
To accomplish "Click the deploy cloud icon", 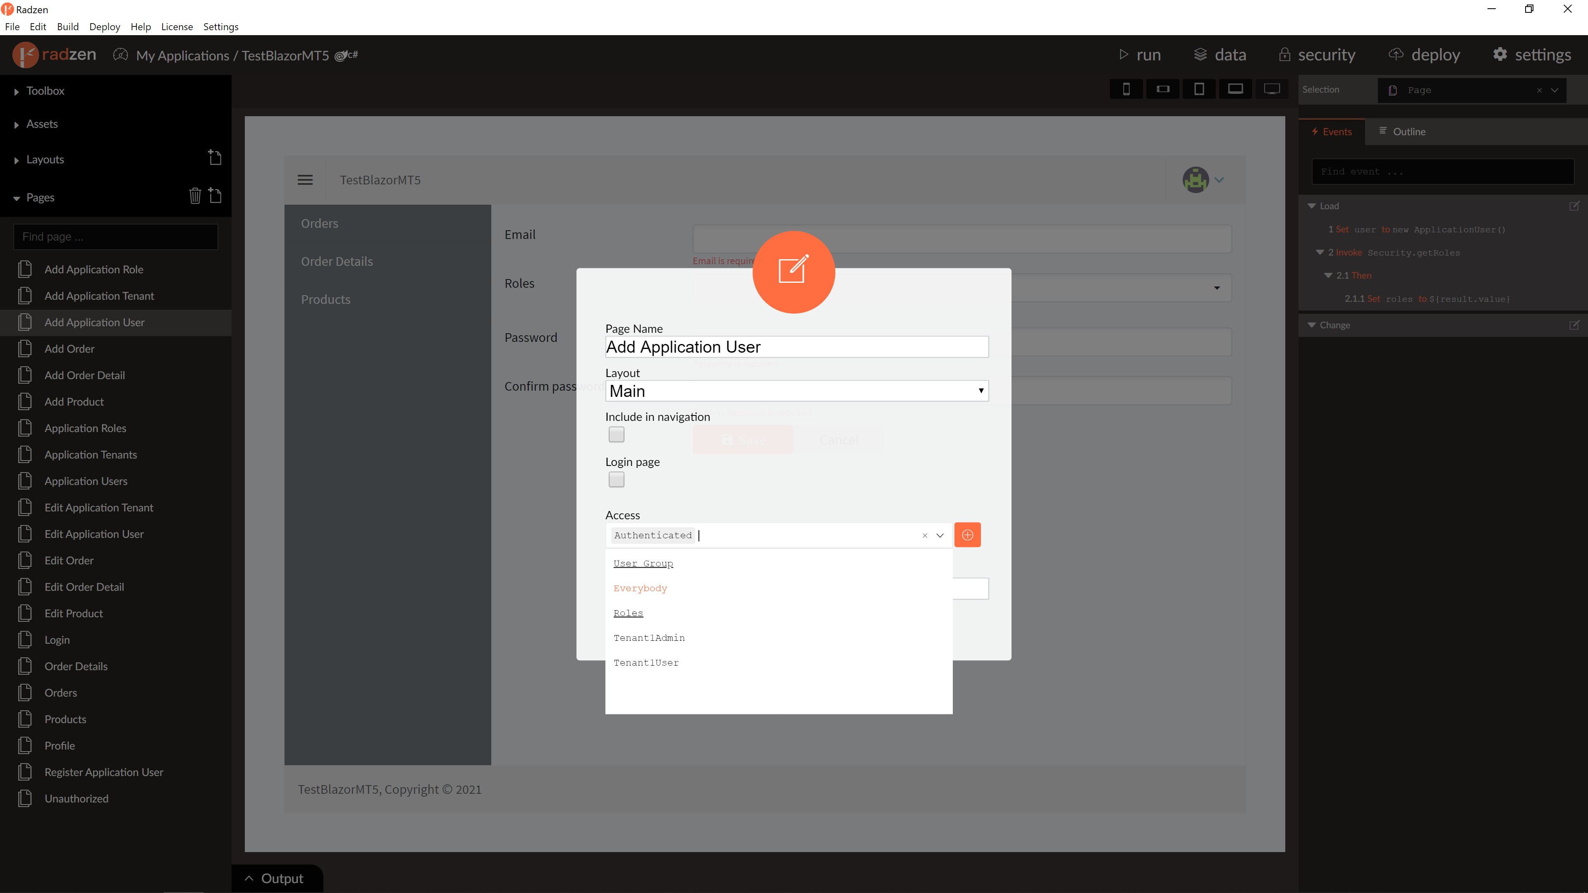I will click(x=1396, y=54).
